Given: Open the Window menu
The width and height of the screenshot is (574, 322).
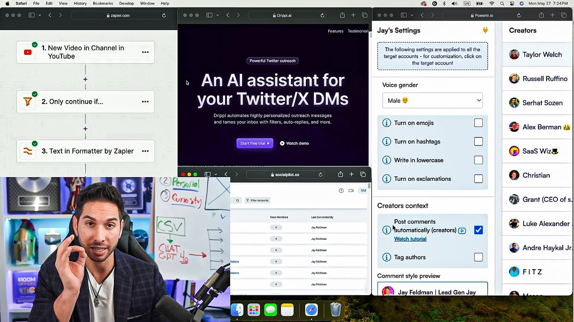Looking at the screenshot, I should pyautogui.click(x=148, y=4).
